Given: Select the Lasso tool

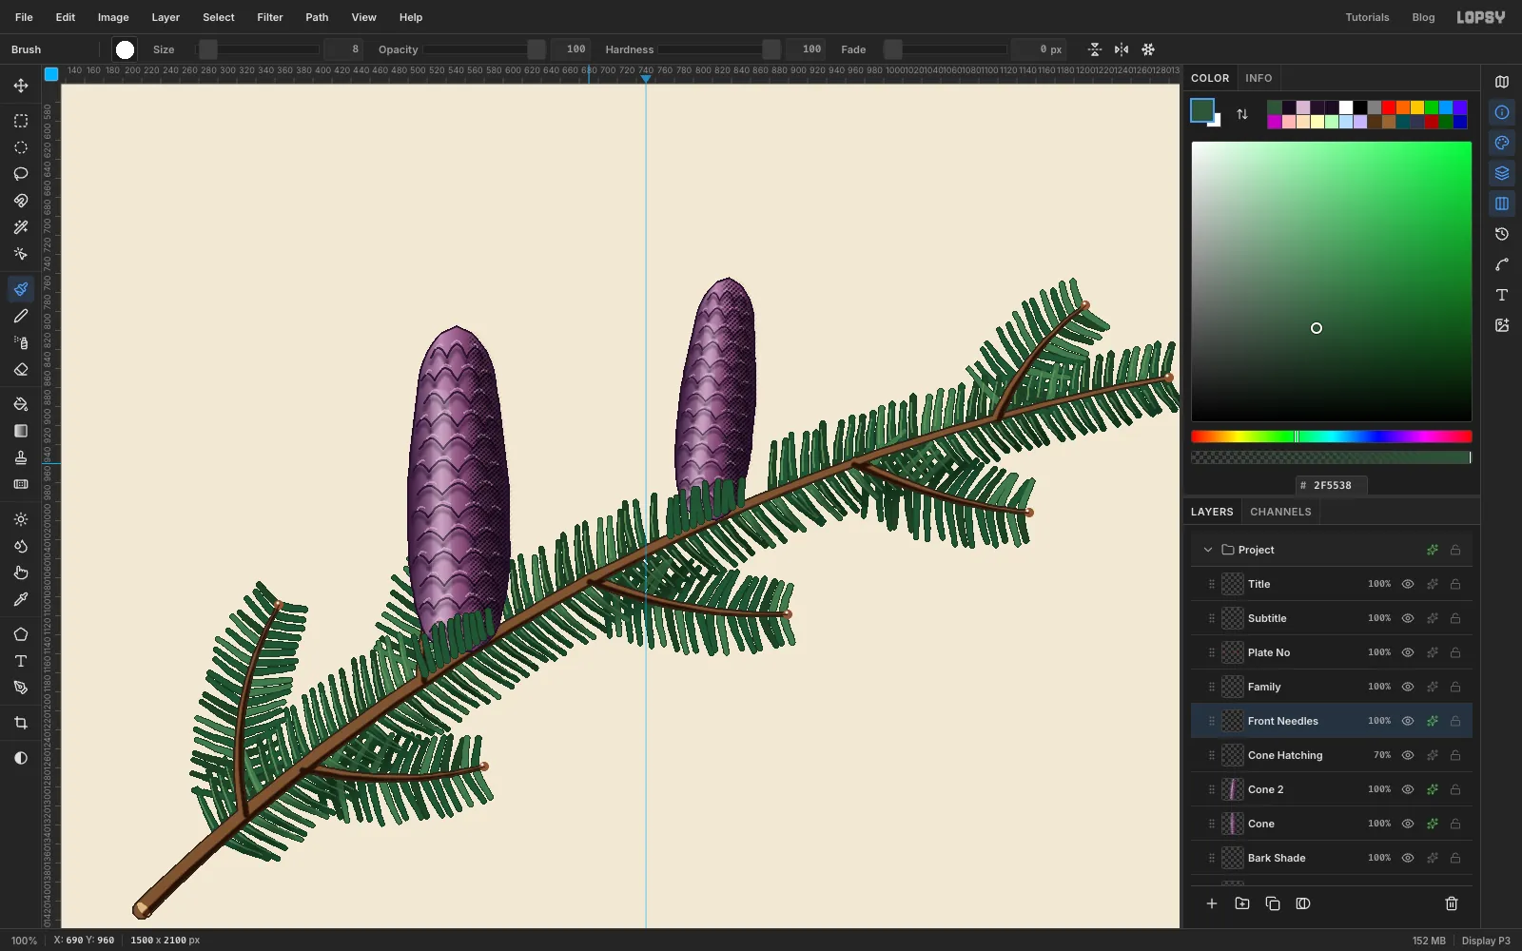Looking at the screenshot, I should click(x=21, y=174).
